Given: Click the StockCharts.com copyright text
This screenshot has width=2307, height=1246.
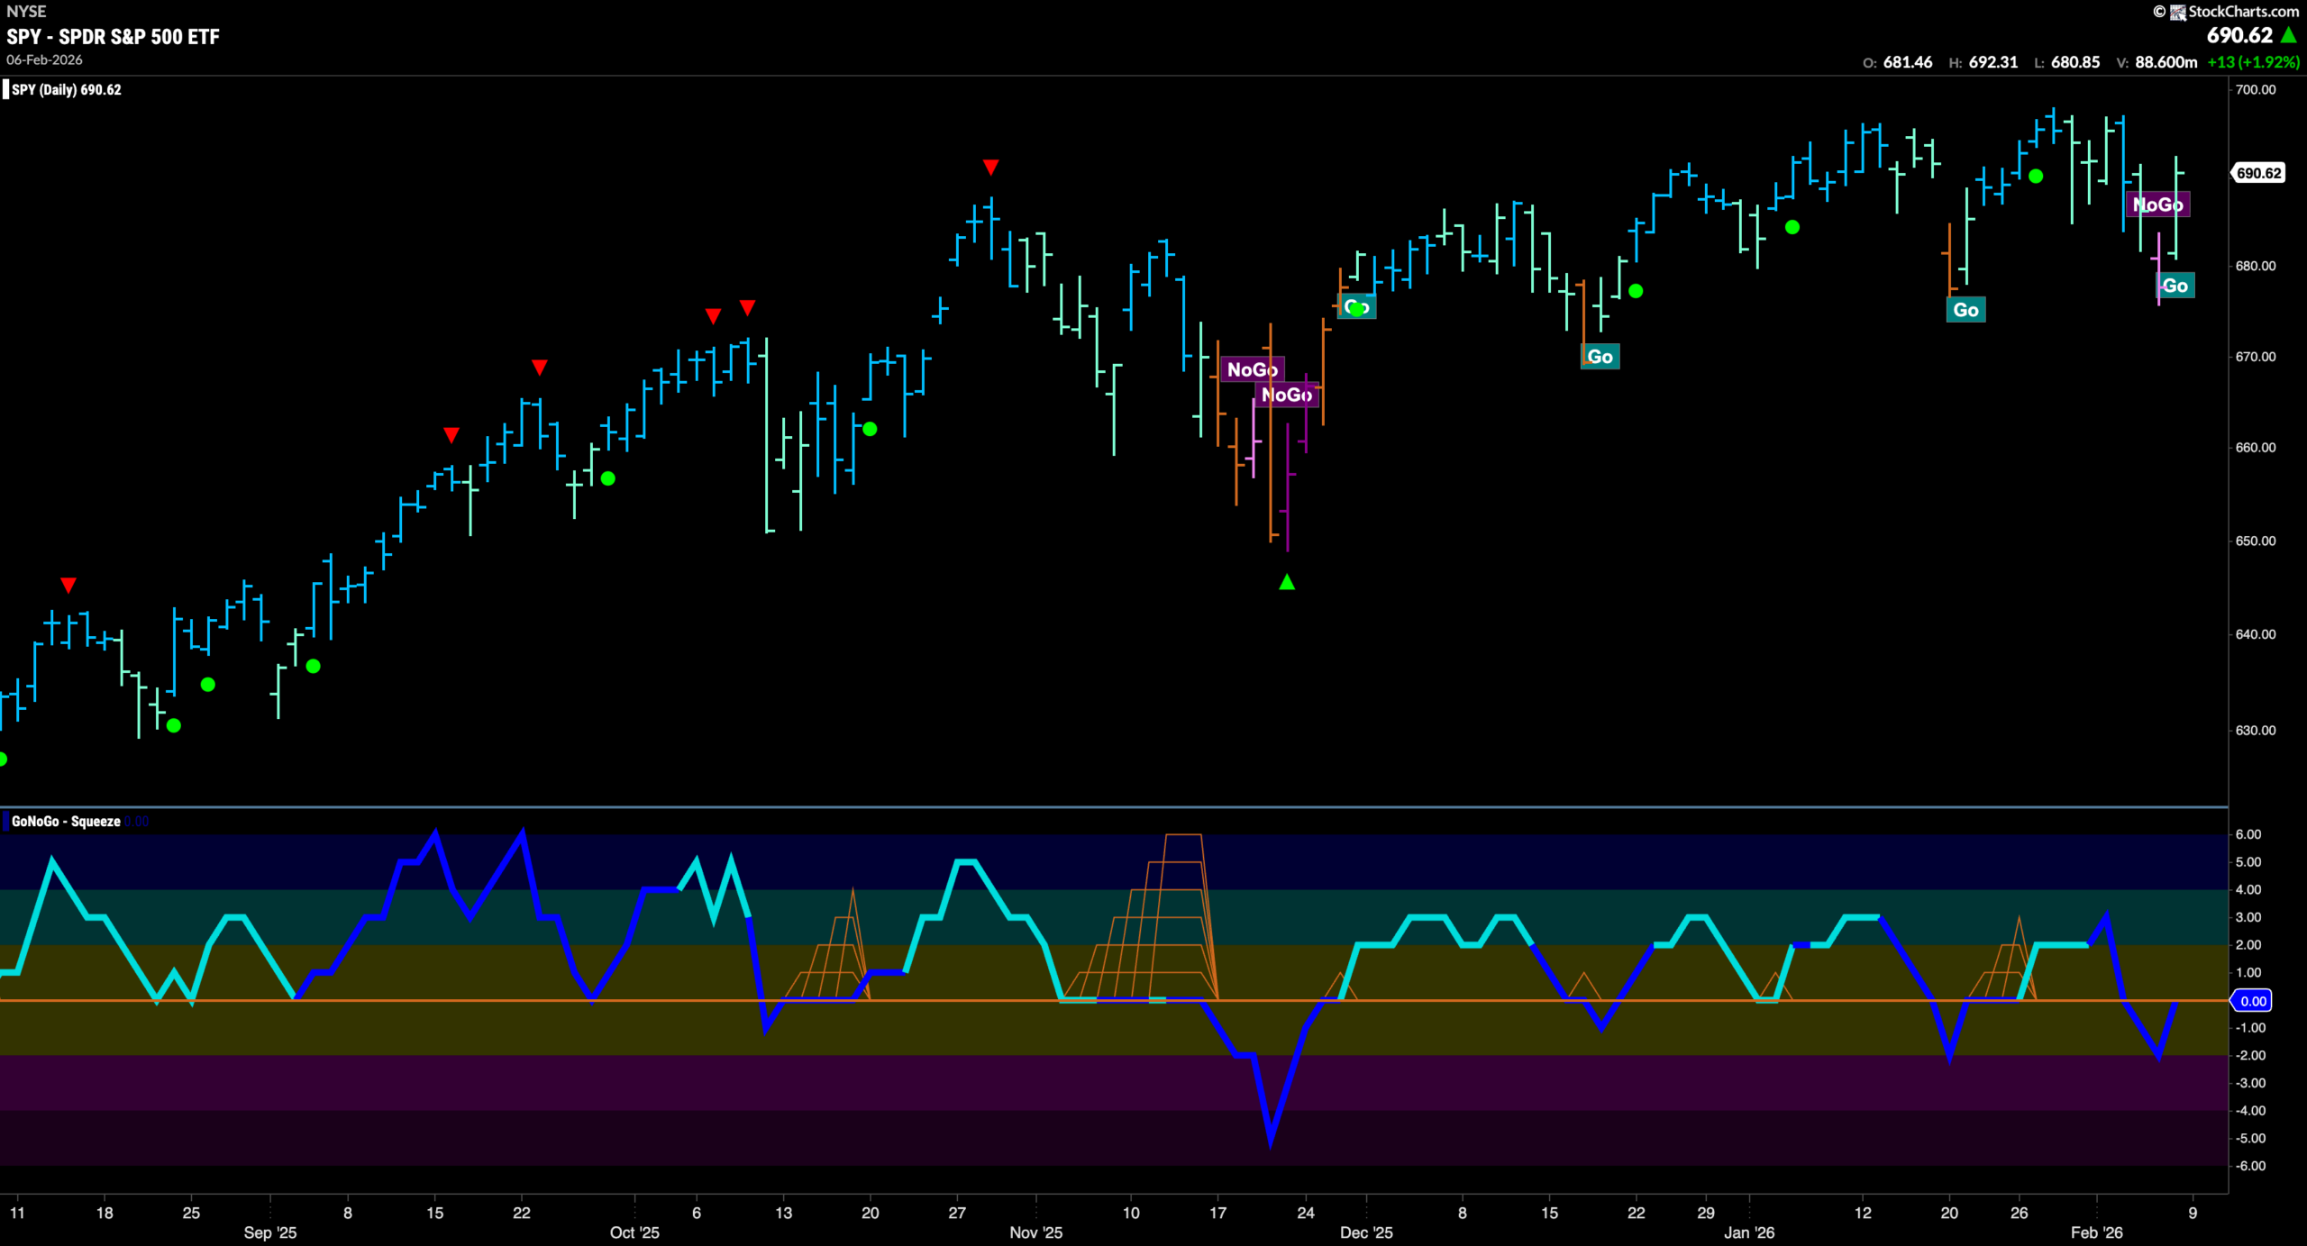Looking at the screenshot, I should (2243, 12).
